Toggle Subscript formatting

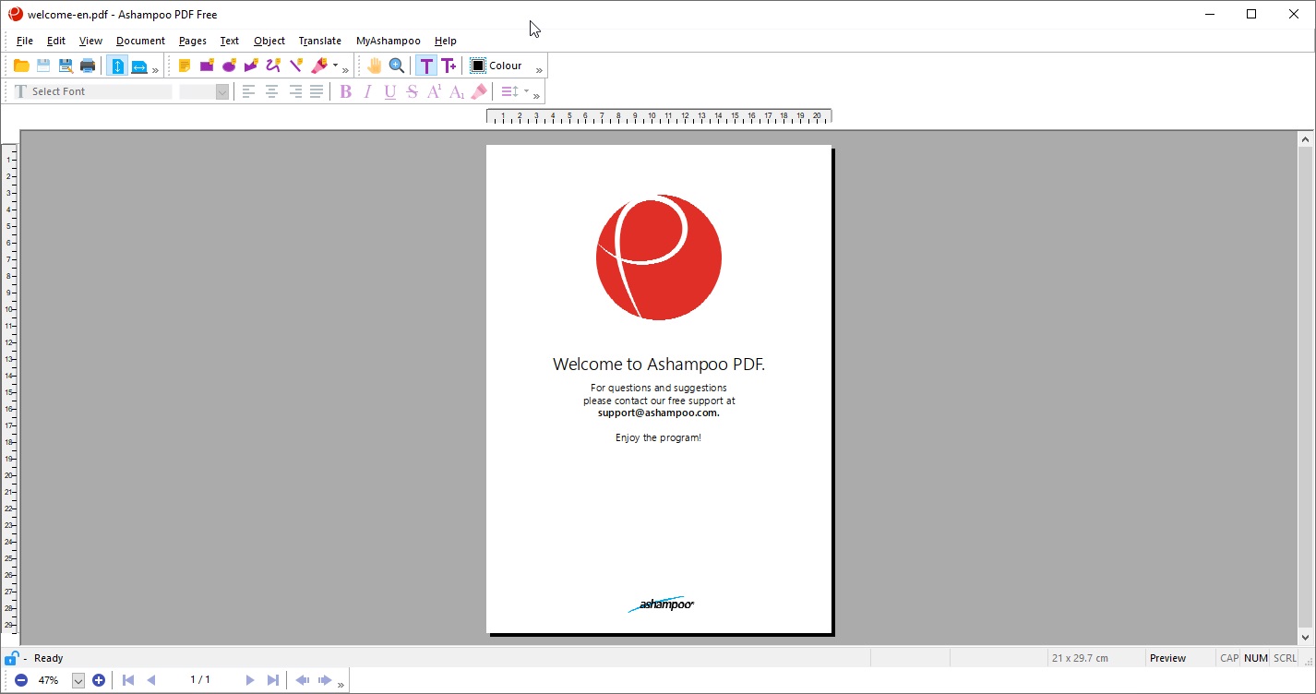pyautogui.click(x=457, y=91)
